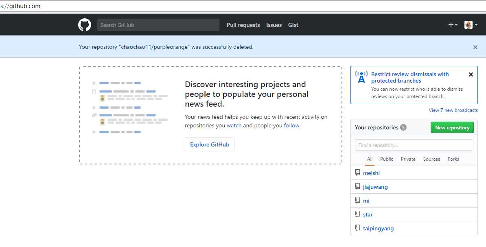Open the user avatar profile menu

[471, 25]
